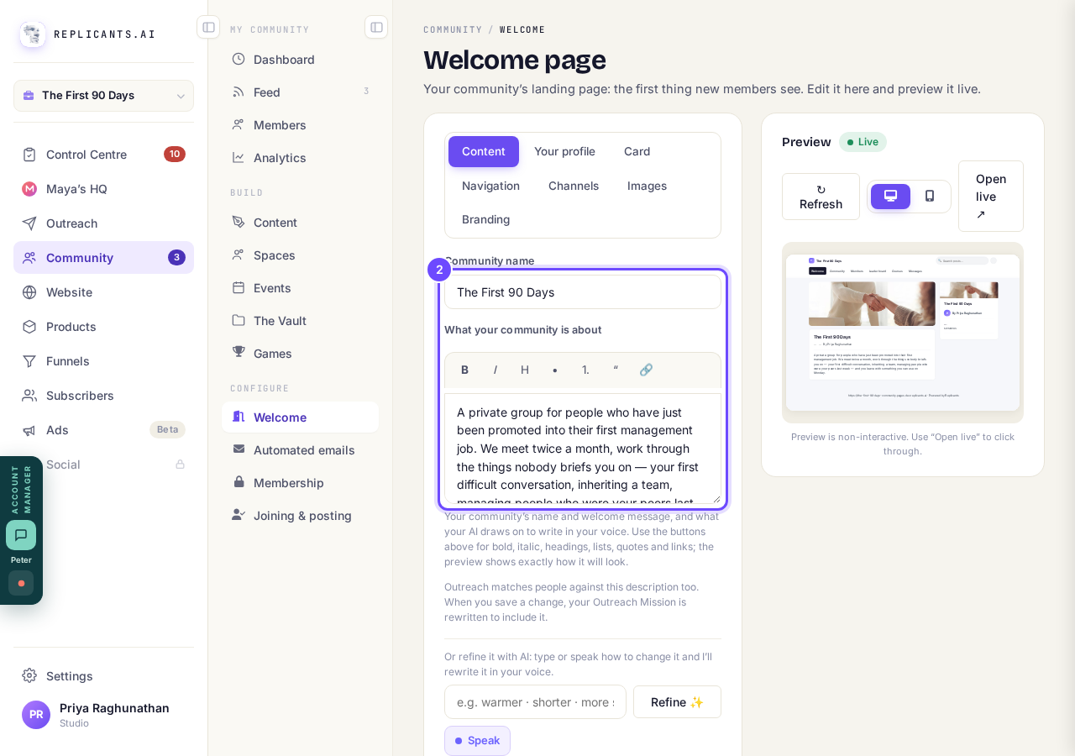
Task: Select the Navigation tab
Action: pos(490,186)
